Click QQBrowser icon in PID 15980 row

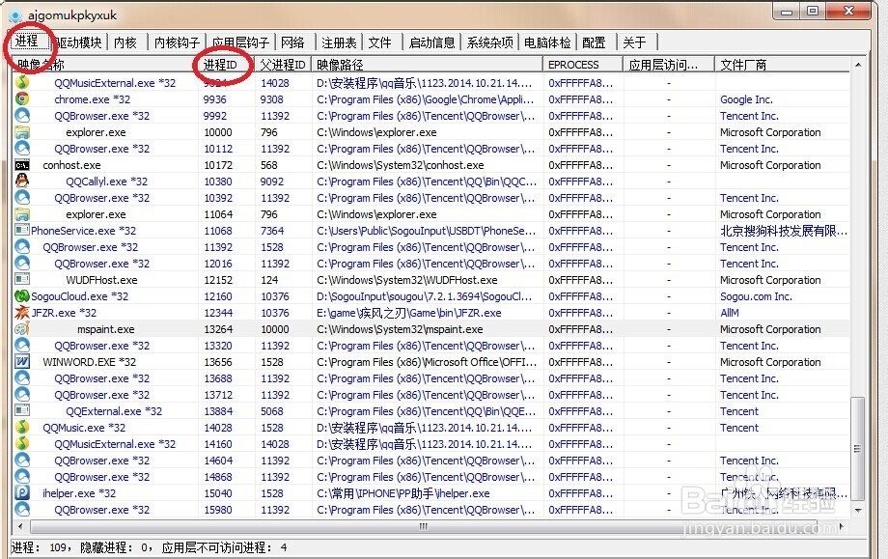(22, 510)
